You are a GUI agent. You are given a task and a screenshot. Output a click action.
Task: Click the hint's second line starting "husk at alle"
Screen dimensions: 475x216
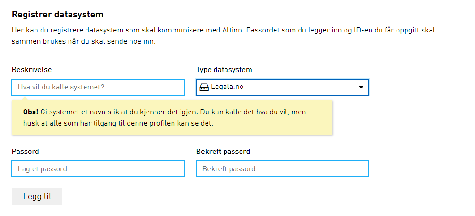pos(118,124)
